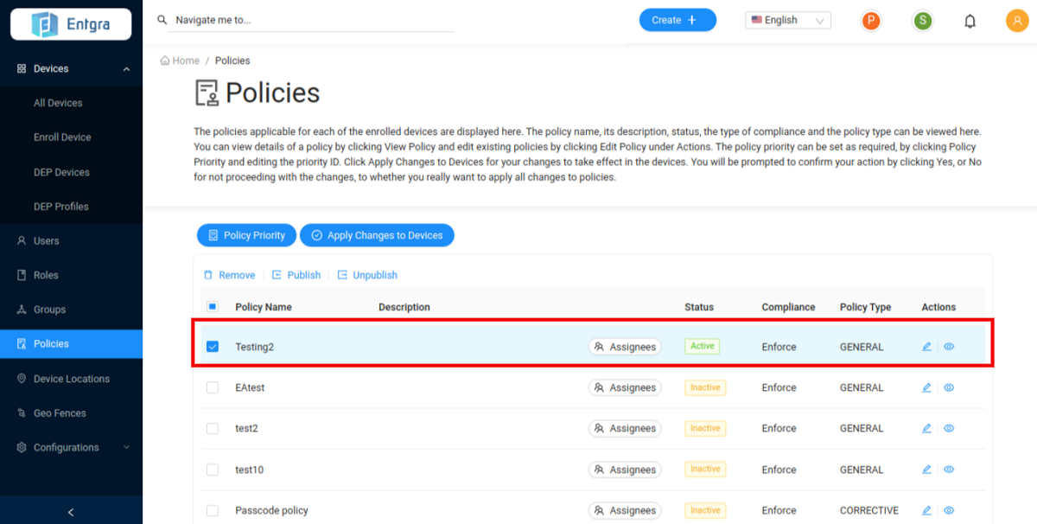Click the Entgra logo
The width and height of the screenshot is (1037, 524).
coord(71,24)
